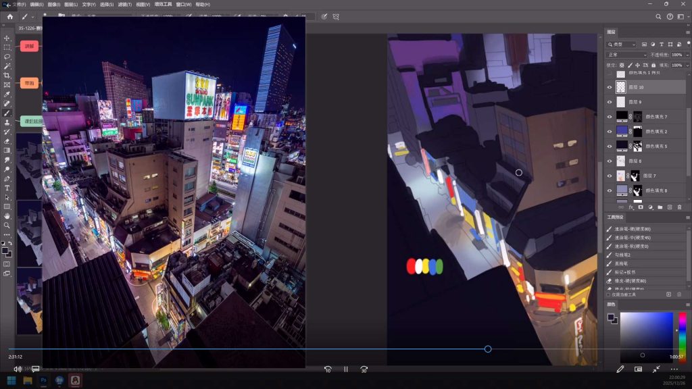Hide layer 图层 10 using eye icon

610,87
